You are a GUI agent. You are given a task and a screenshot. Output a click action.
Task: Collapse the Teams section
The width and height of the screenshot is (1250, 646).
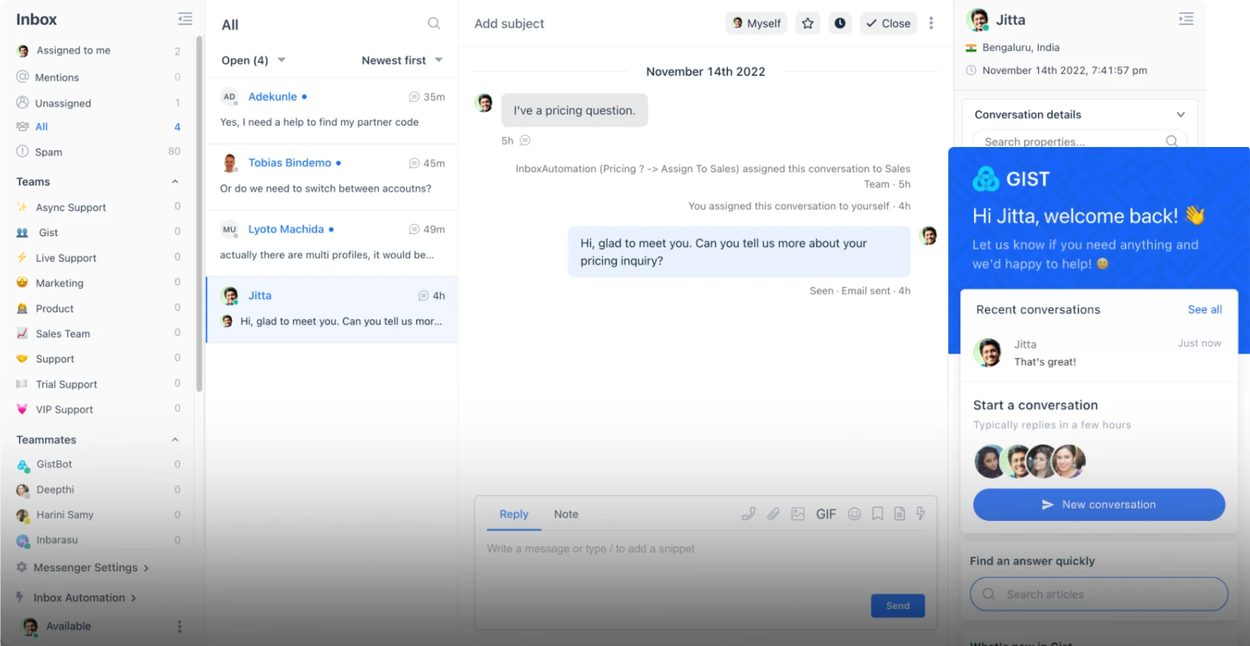(x=175, y=182)
